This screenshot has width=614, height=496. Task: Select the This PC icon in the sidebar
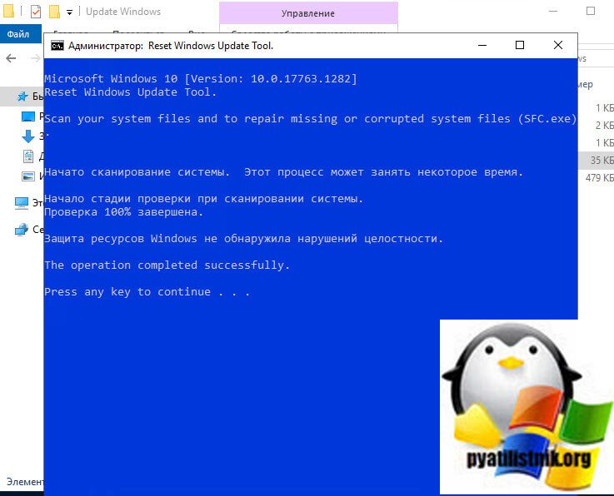(22, 203)
